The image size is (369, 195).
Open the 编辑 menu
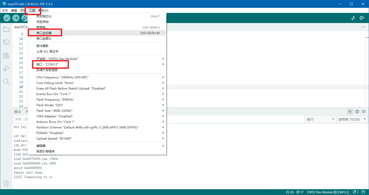tap(14, 10)
